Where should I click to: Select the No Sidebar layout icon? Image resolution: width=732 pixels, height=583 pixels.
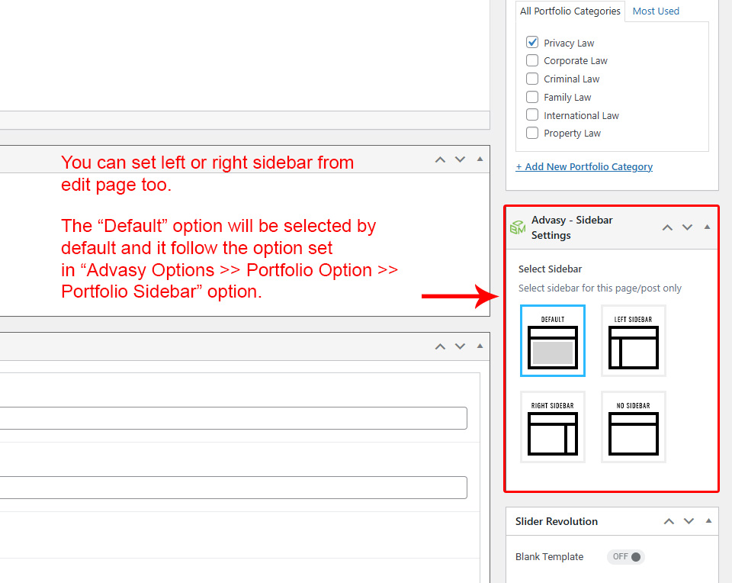[633, 427]
